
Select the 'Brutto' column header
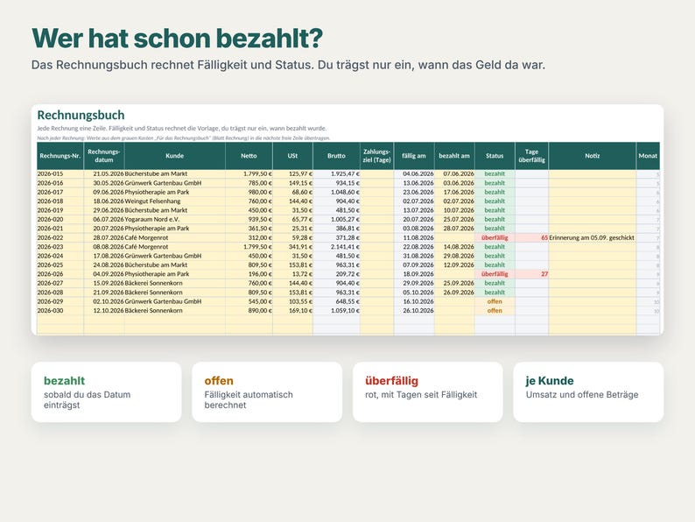(336, 156)
